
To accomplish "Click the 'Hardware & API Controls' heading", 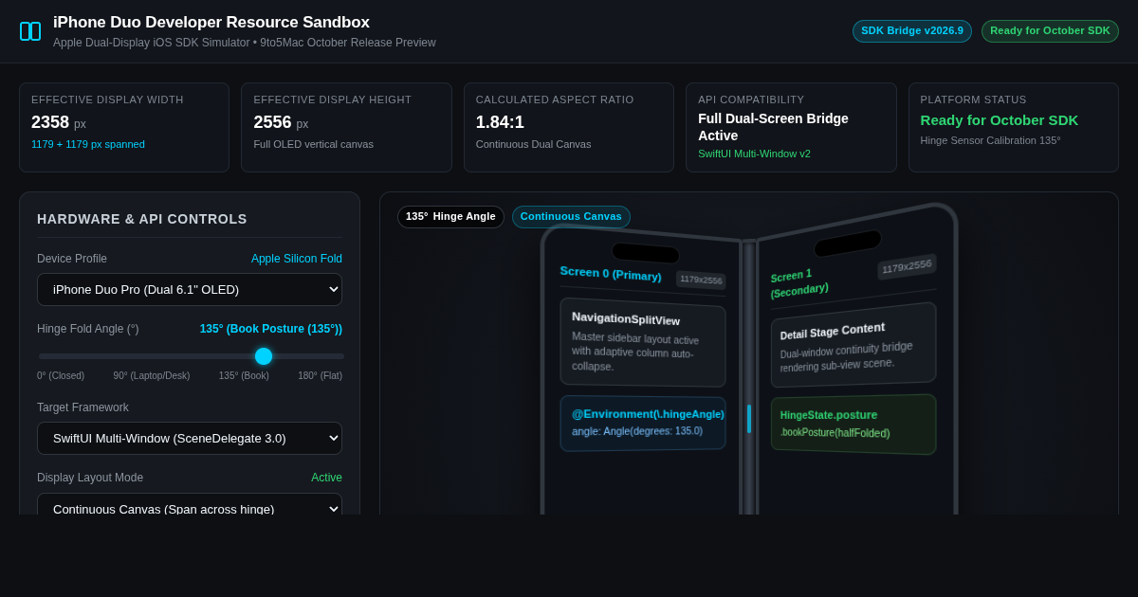I will 142,219.
